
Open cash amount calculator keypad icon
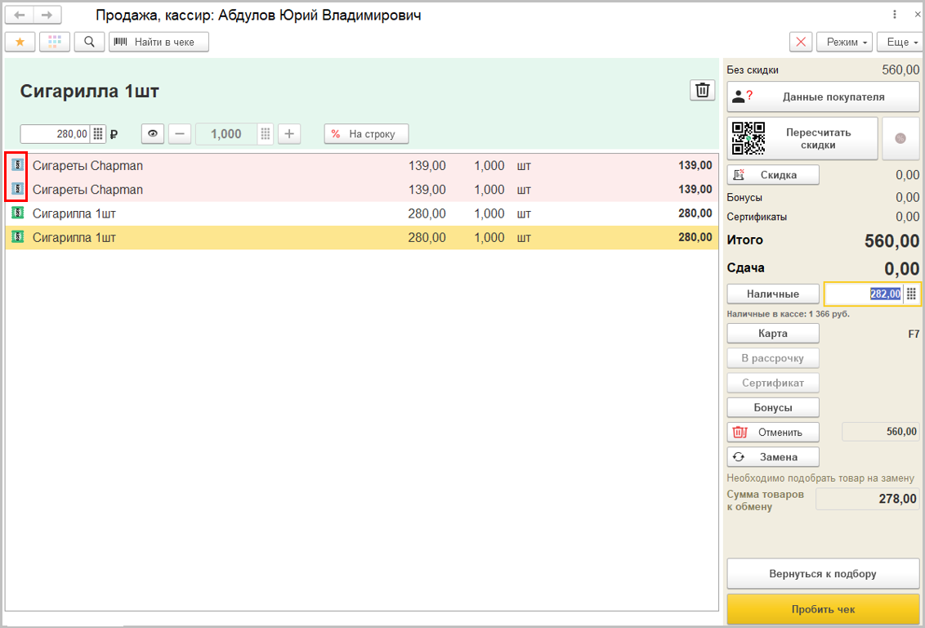coord(912,294)
